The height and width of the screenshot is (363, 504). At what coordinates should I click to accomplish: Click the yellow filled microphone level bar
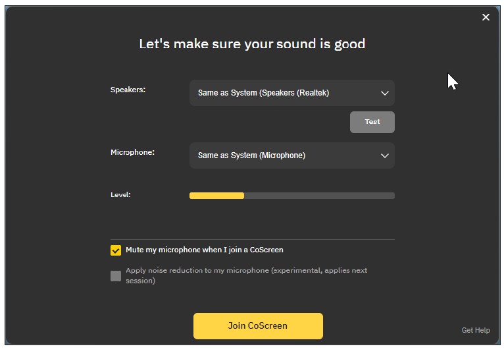[216, 196]
